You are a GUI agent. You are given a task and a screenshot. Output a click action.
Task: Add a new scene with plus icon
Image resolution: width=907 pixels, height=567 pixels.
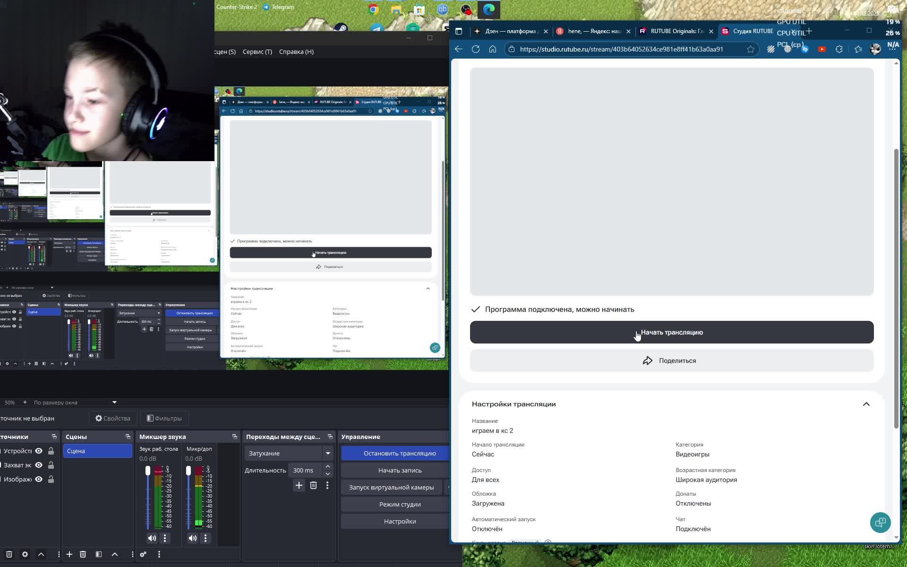click(69, 554)
